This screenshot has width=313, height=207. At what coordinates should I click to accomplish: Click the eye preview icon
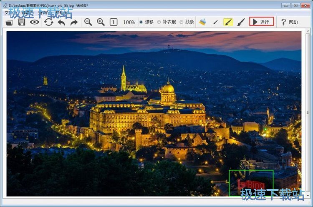pos(35,22)
